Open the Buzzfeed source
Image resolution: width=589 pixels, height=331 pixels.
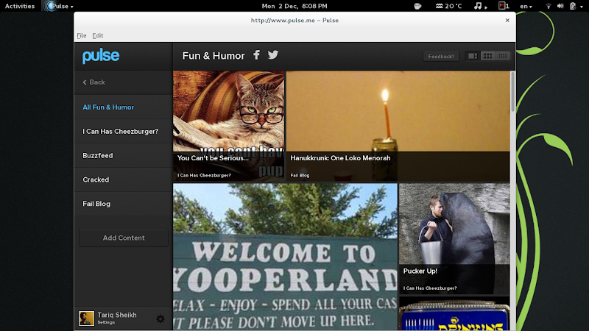point(123,155)
